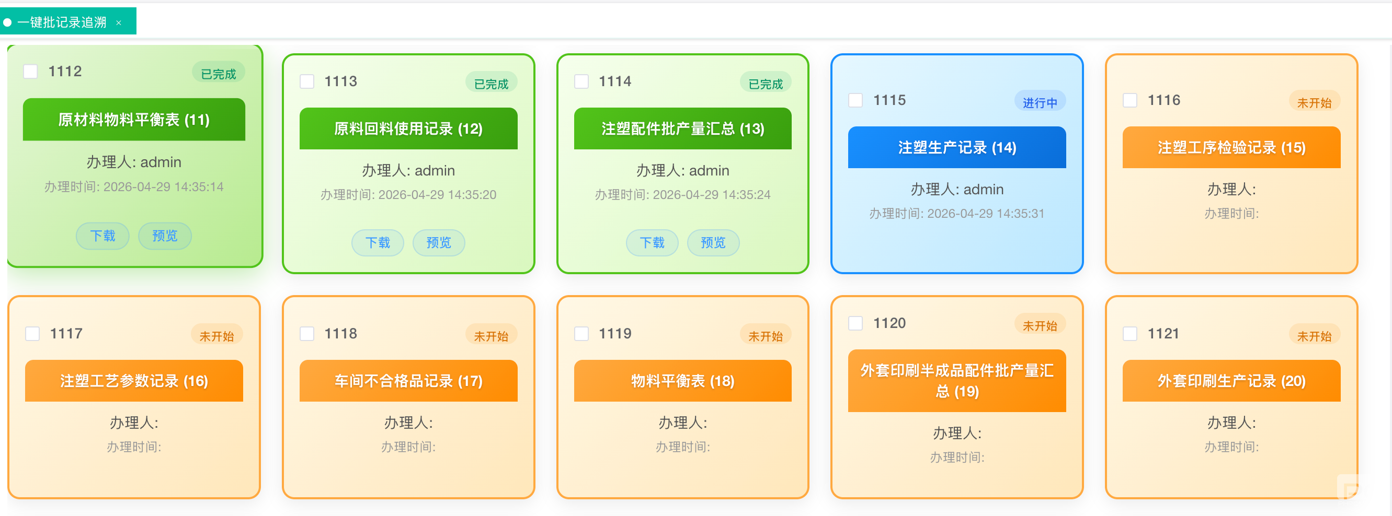Click 下载 on the 1112 card
This screenshot has height=516, width=1392.
tap(102, 236)
